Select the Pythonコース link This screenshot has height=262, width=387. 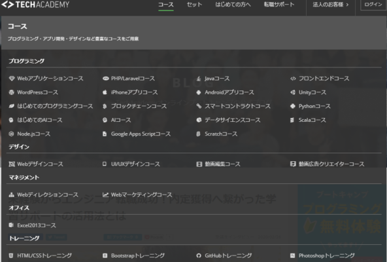coord(314,106)
